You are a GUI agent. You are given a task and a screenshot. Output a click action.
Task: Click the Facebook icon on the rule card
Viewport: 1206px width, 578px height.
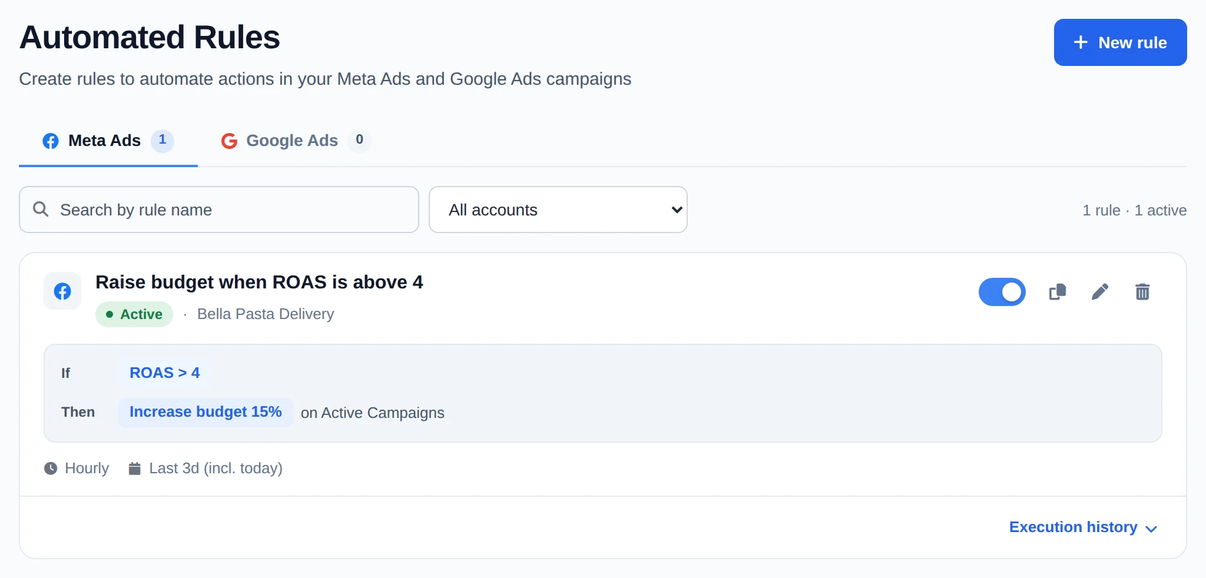point(62,291)
